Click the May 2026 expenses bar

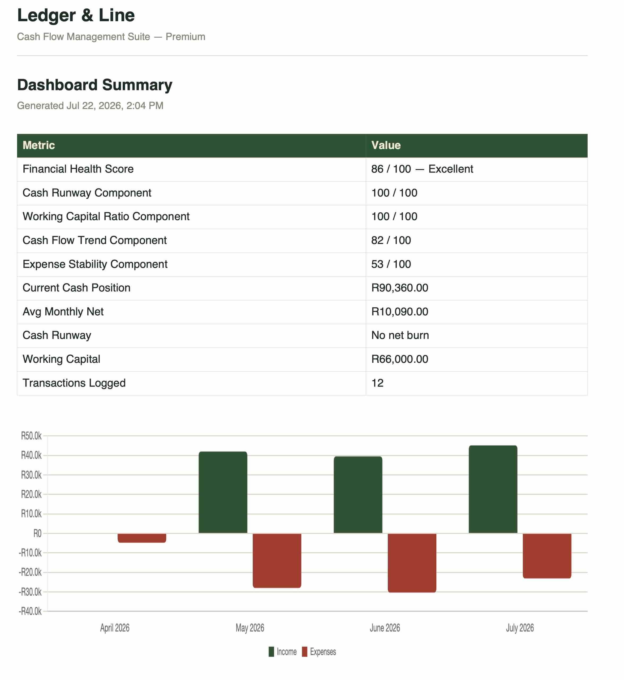click(277, 561)
